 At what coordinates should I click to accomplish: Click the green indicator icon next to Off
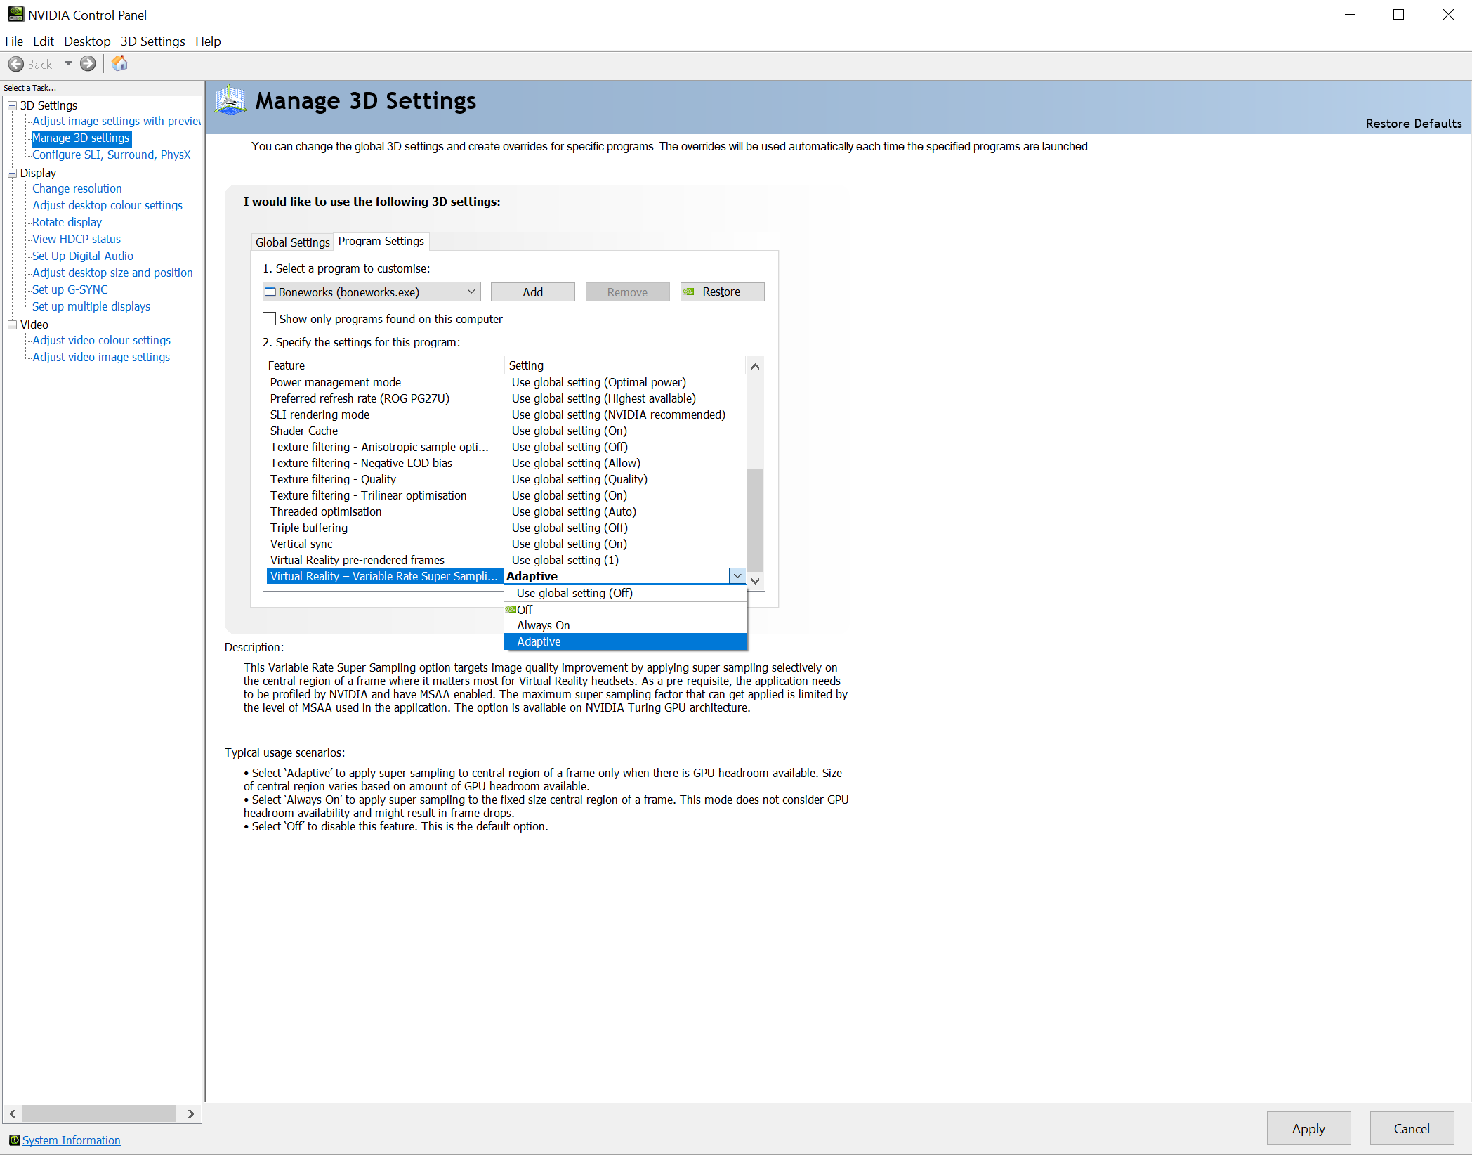click(x=510, y=610)
